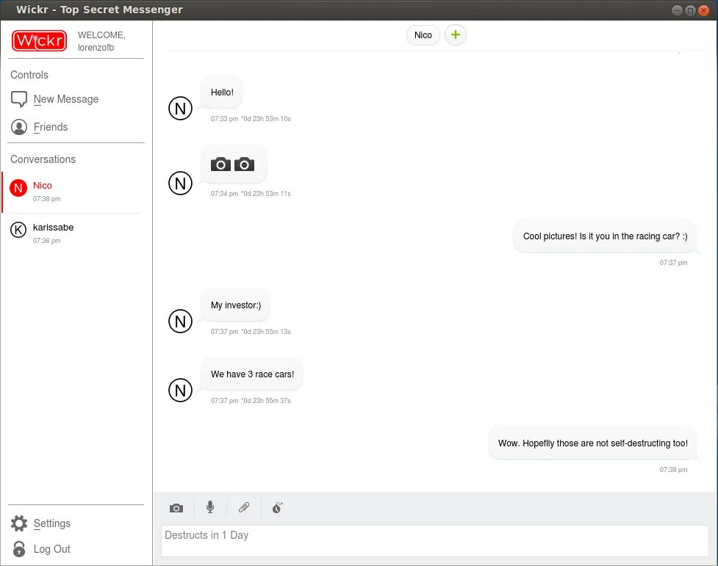
Task: Click the 'Hello!' message bubble
Action: tap(222, 92)
